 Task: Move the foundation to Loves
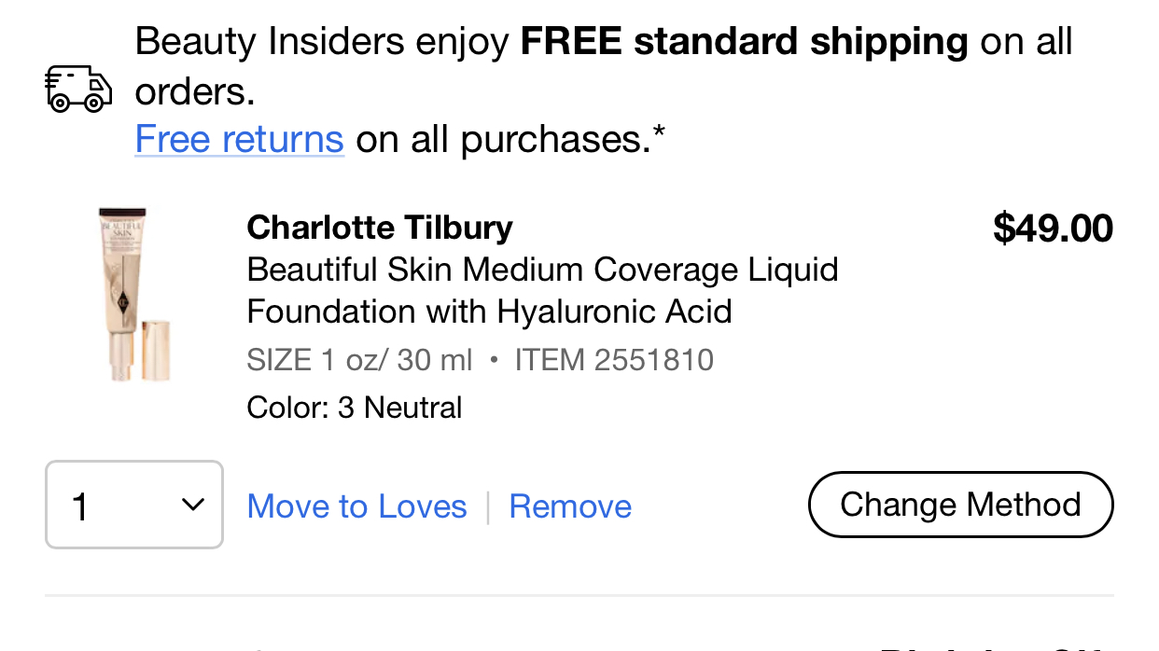[357, 506]
